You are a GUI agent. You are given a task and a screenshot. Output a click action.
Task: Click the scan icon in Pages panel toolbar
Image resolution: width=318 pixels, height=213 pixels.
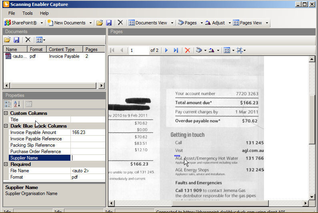199,50
